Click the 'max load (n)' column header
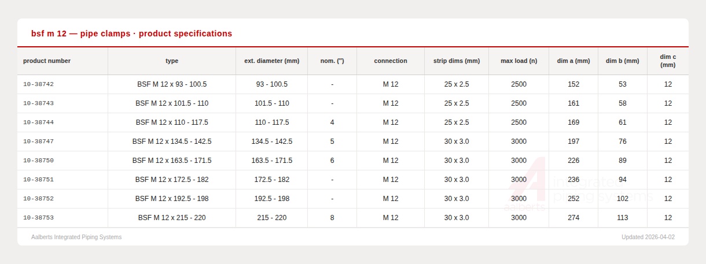706x264 pixels. [x=519, y=61]
